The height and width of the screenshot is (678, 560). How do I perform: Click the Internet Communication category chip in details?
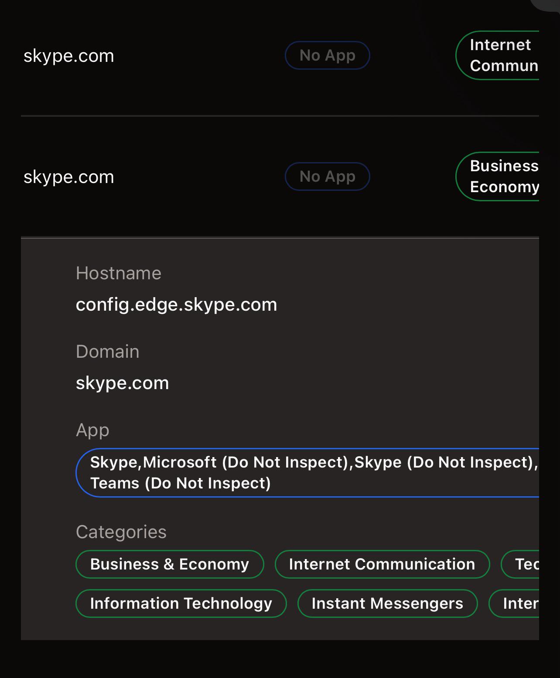pos(382,564)
